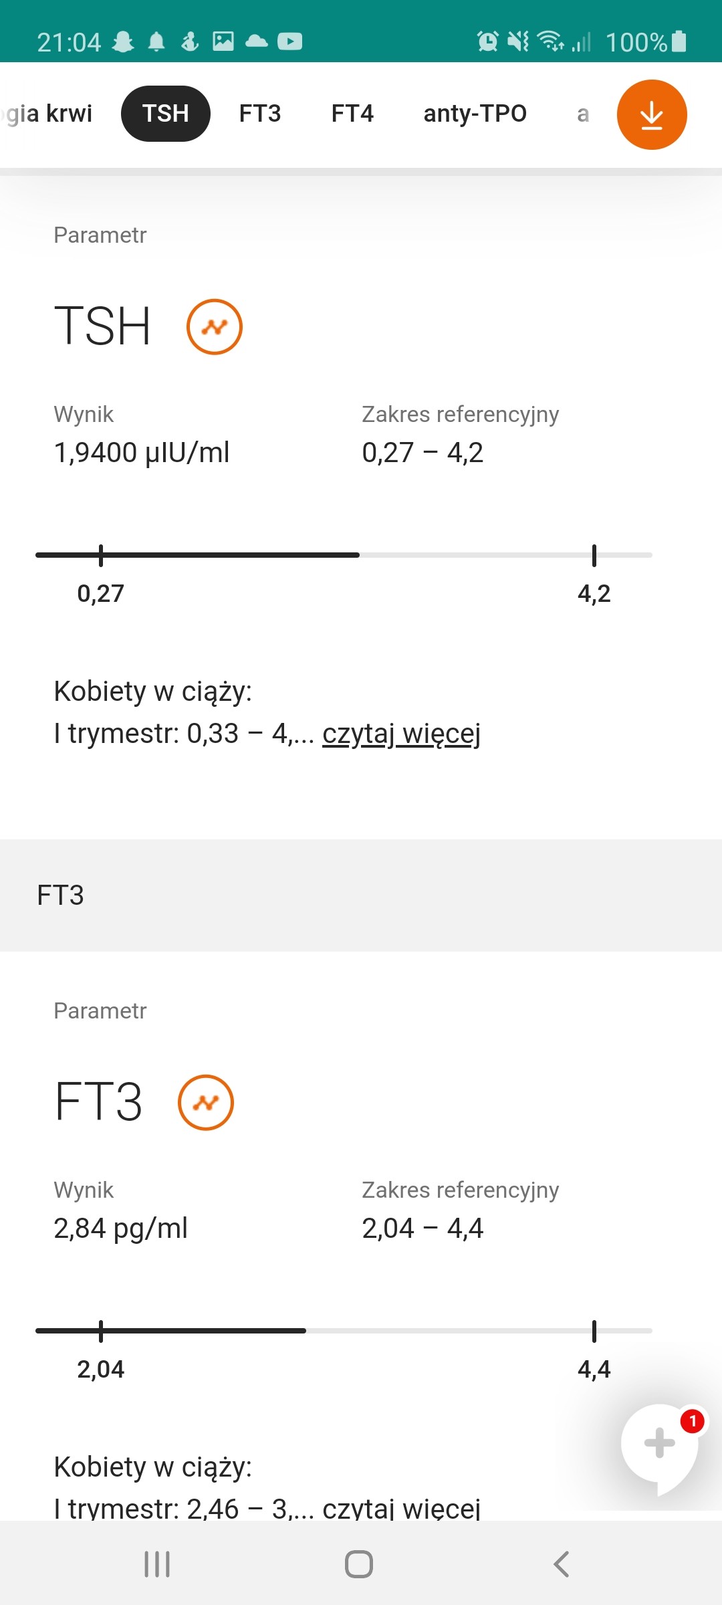Expand TSH pregnancy ranges via 'czytaj więcej'
Viewport: 722px width, 1605px height.
pos(401,734)
